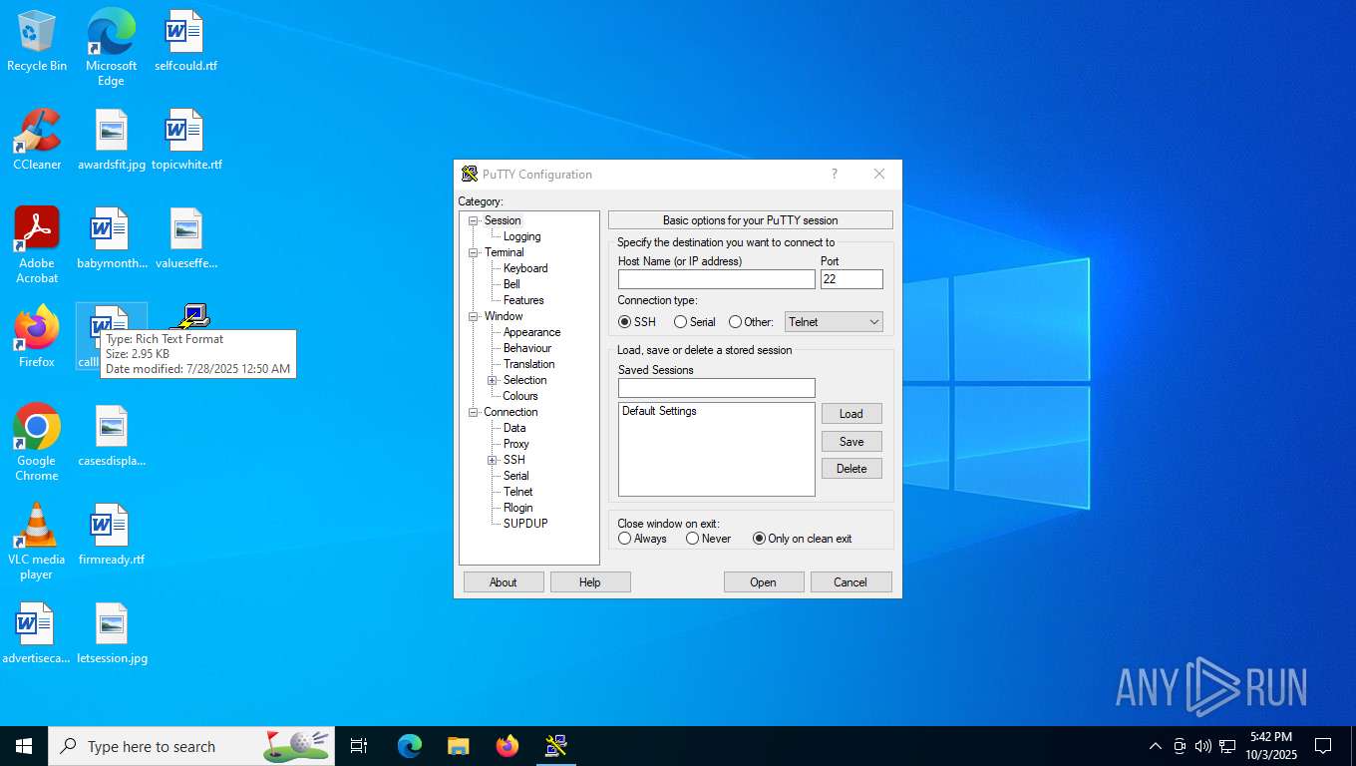Open the Telnet connection type dropdown
Image resolution: width=1356 pixels, height=766 pixels.
(x=834, y=322)
